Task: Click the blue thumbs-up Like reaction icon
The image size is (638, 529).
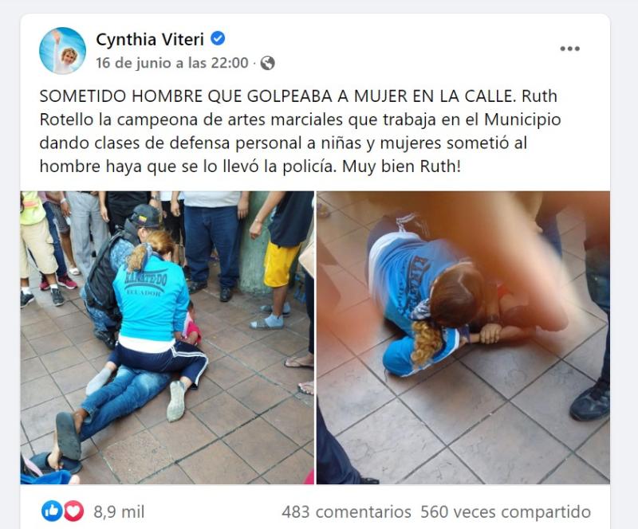Action: (52, 511)
